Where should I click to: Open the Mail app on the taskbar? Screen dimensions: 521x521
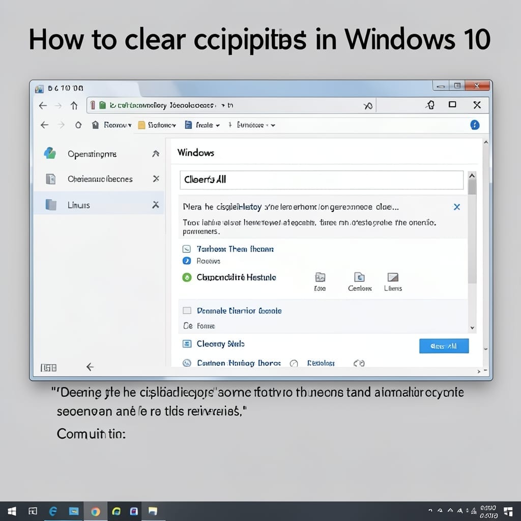point(74,511)
